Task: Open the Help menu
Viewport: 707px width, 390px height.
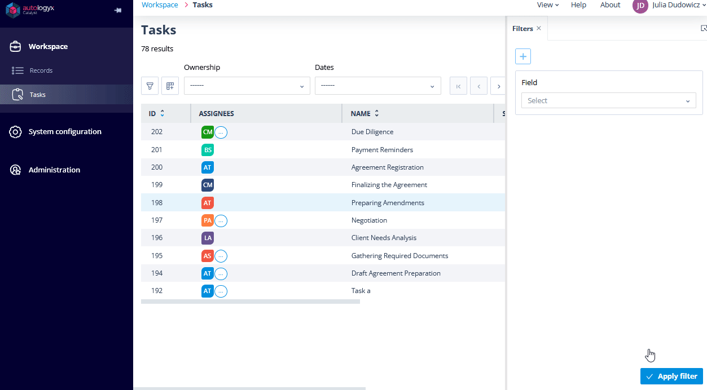Action: (x=578, y=5)
